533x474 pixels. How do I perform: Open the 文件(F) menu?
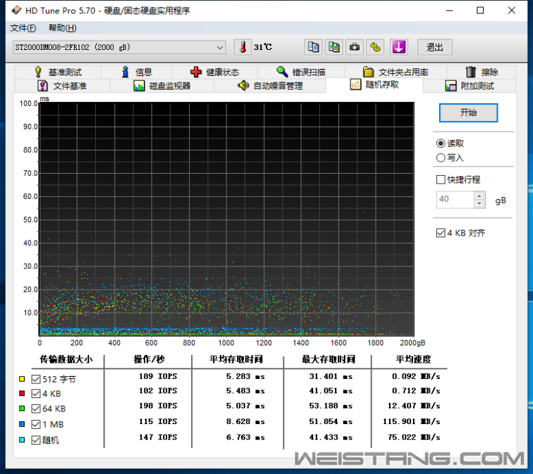(23, 28)
